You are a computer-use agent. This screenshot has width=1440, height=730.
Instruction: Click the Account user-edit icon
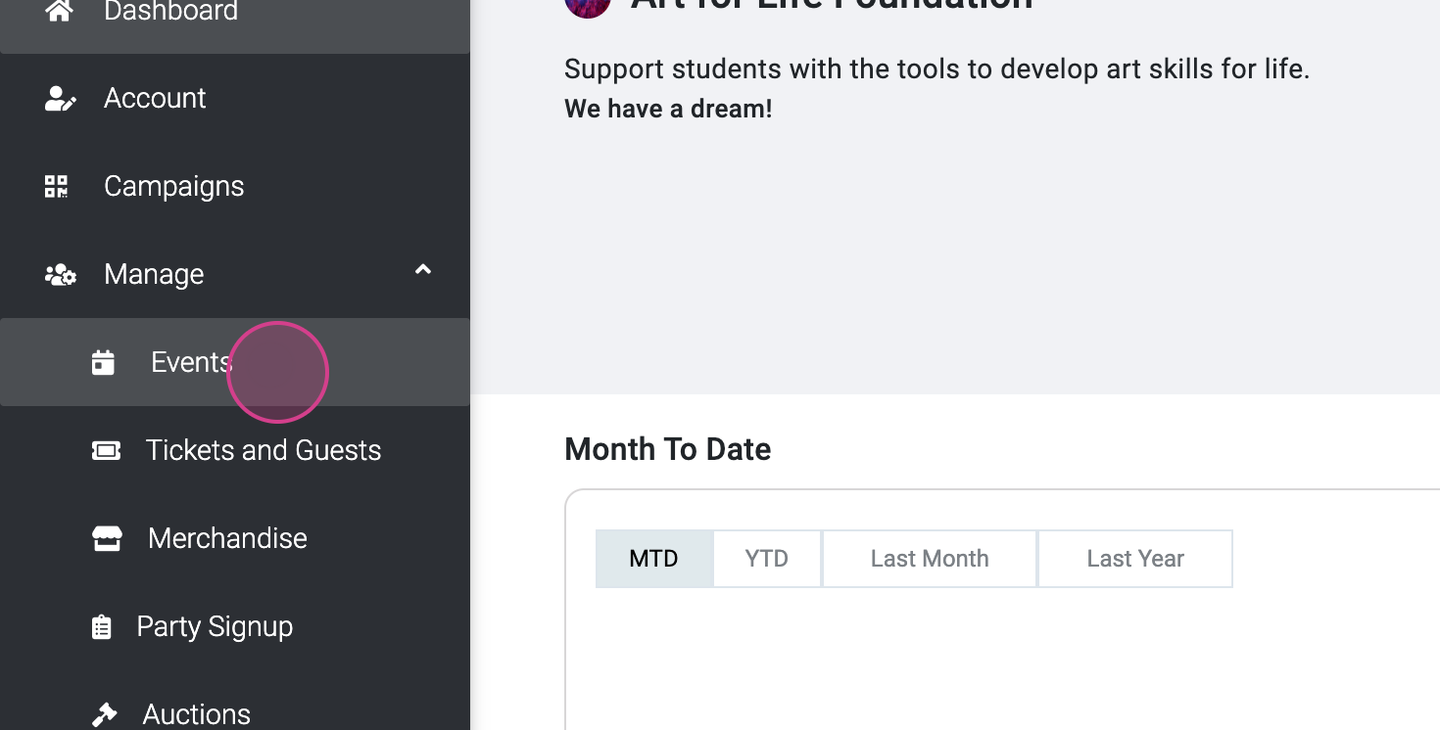60,99
